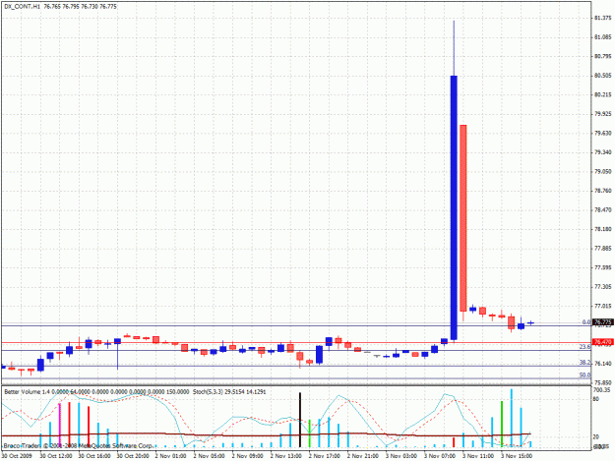Image resolution: width=615 pixels, height=461 pixels.
Task: Click the 81.375 price axis label
Action: pyautogui.click(x=603, y=18)
